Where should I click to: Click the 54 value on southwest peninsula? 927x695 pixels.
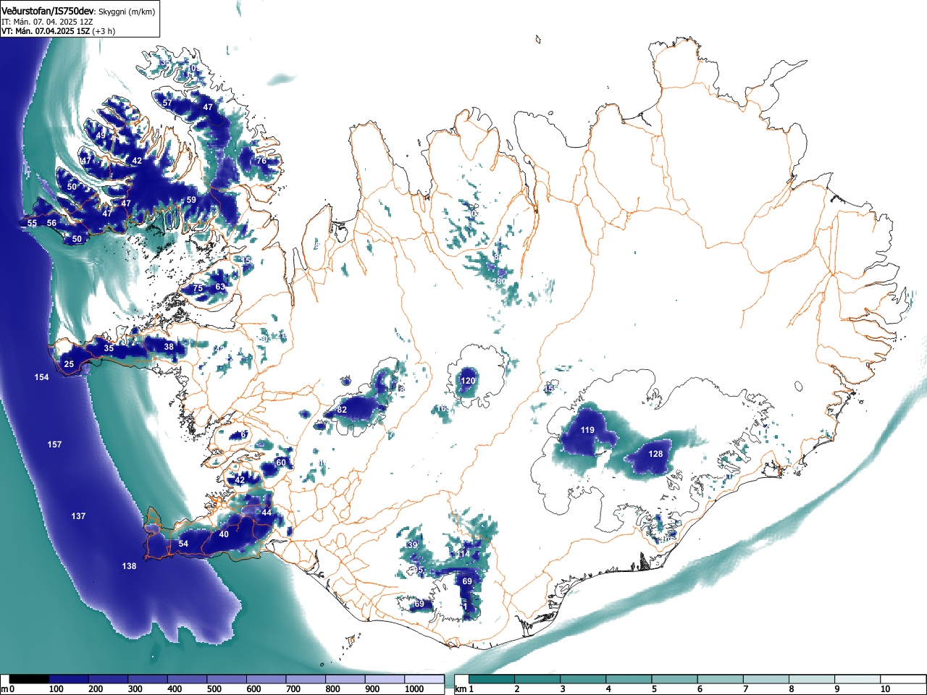tap(183, 544)
